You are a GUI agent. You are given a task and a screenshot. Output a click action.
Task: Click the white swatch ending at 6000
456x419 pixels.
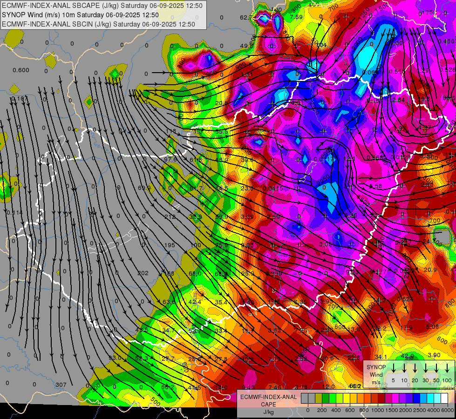tap(444, 398)
